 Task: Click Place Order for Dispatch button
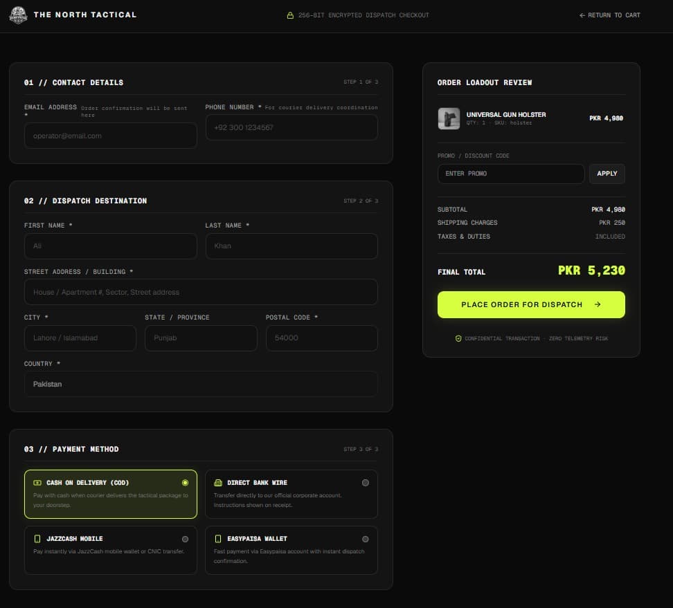(531, 305)
